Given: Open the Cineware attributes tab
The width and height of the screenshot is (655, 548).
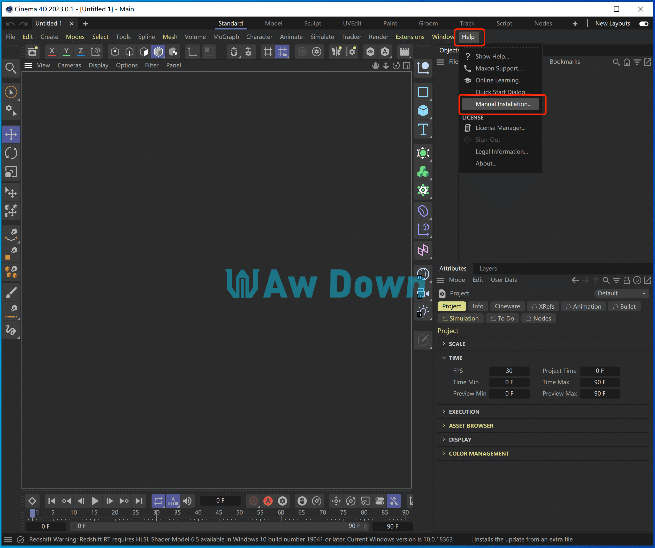Looking at the screenshot, I should tap(507, 306).
